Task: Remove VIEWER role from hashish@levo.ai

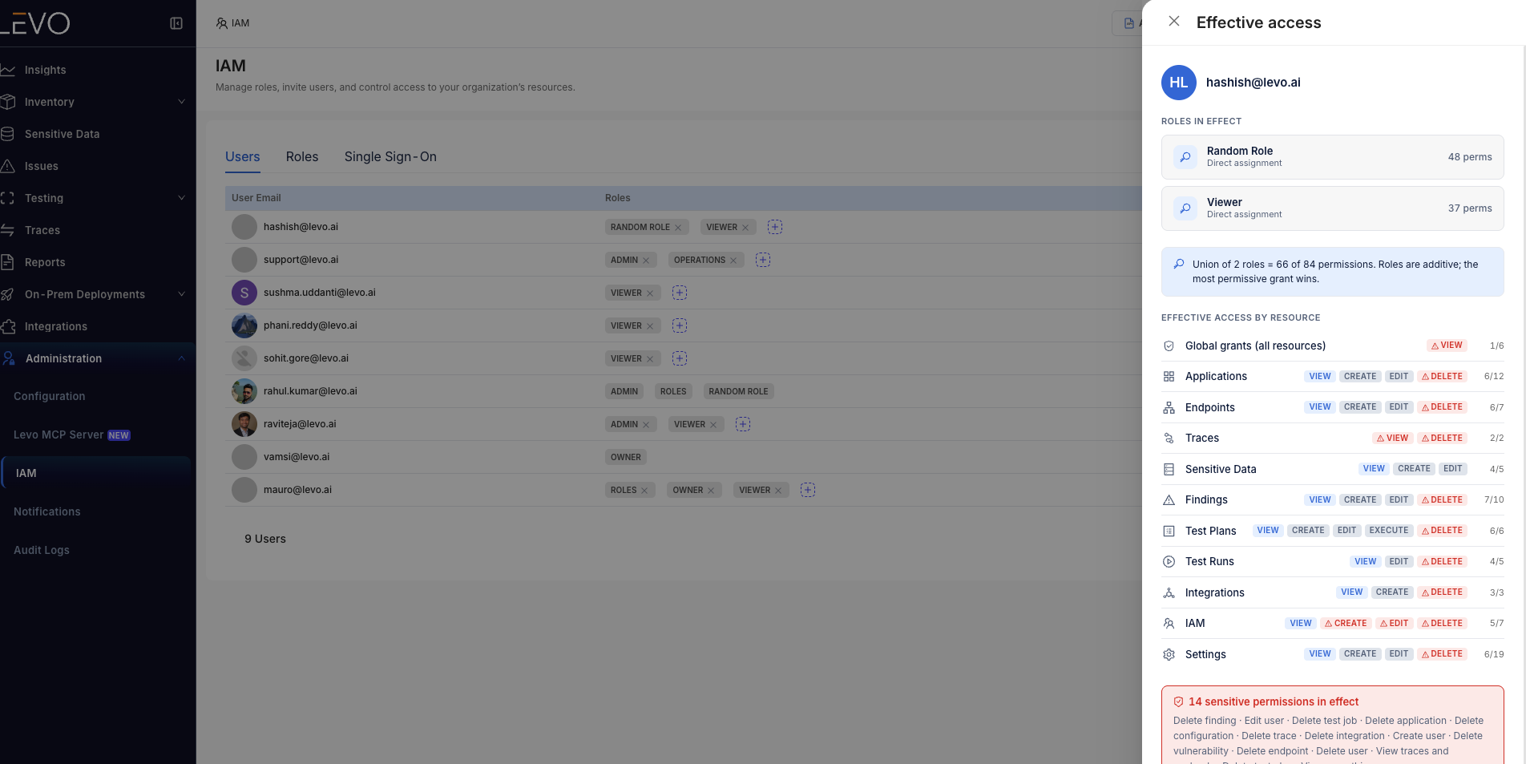Action: [x=745, y=228]
